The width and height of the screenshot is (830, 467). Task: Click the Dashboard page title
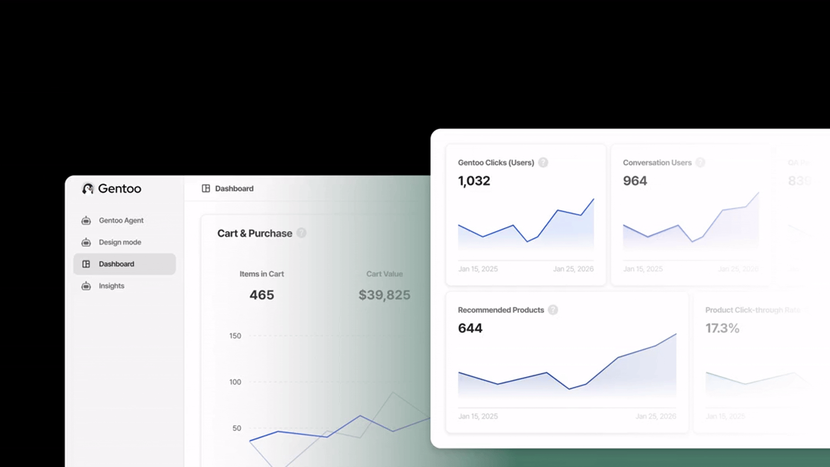pyautogui.click(x=234, y=188)
